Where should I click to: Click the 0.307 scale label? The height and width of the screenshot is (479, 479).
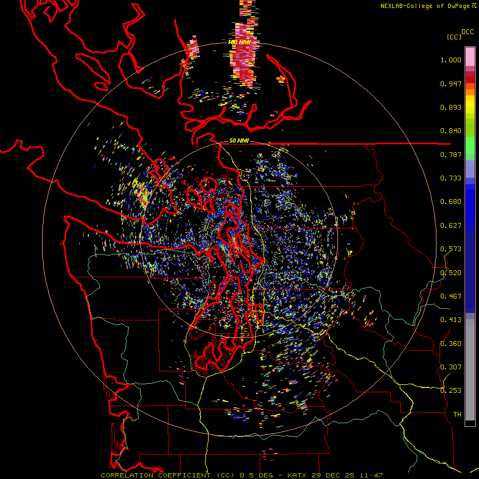[x=451, y=367]
